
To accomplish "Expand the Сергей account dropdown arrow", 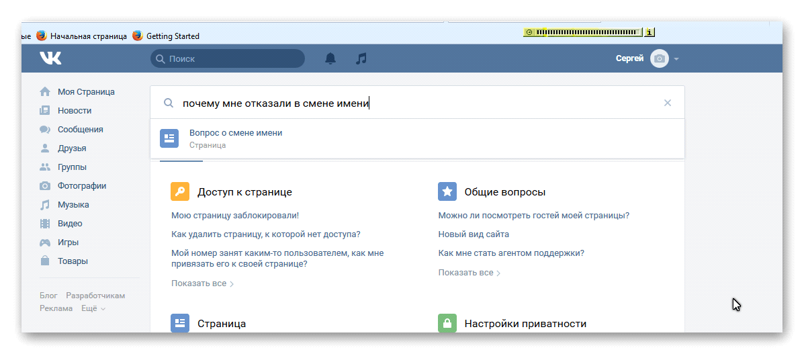I will 676,59.
